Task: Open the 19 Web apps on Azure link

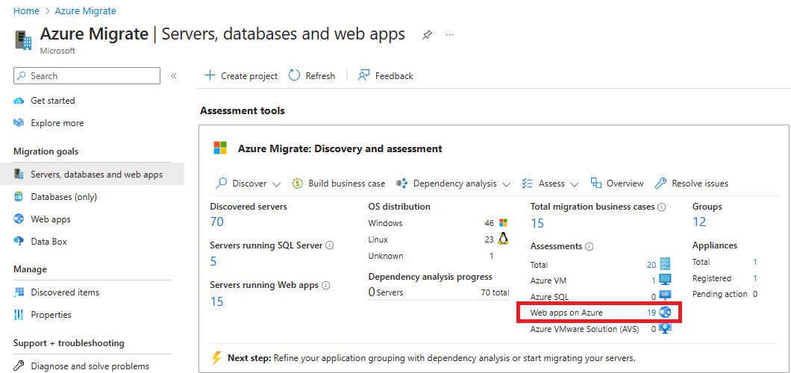Action: 651,313
